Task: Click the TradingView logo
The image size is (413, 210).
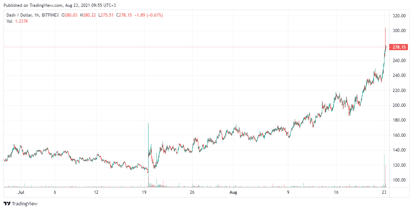Action: 22,203
